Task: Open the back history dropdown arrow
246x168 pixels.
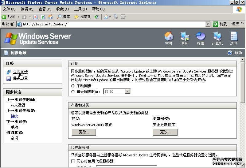Action: click(18, 17)
